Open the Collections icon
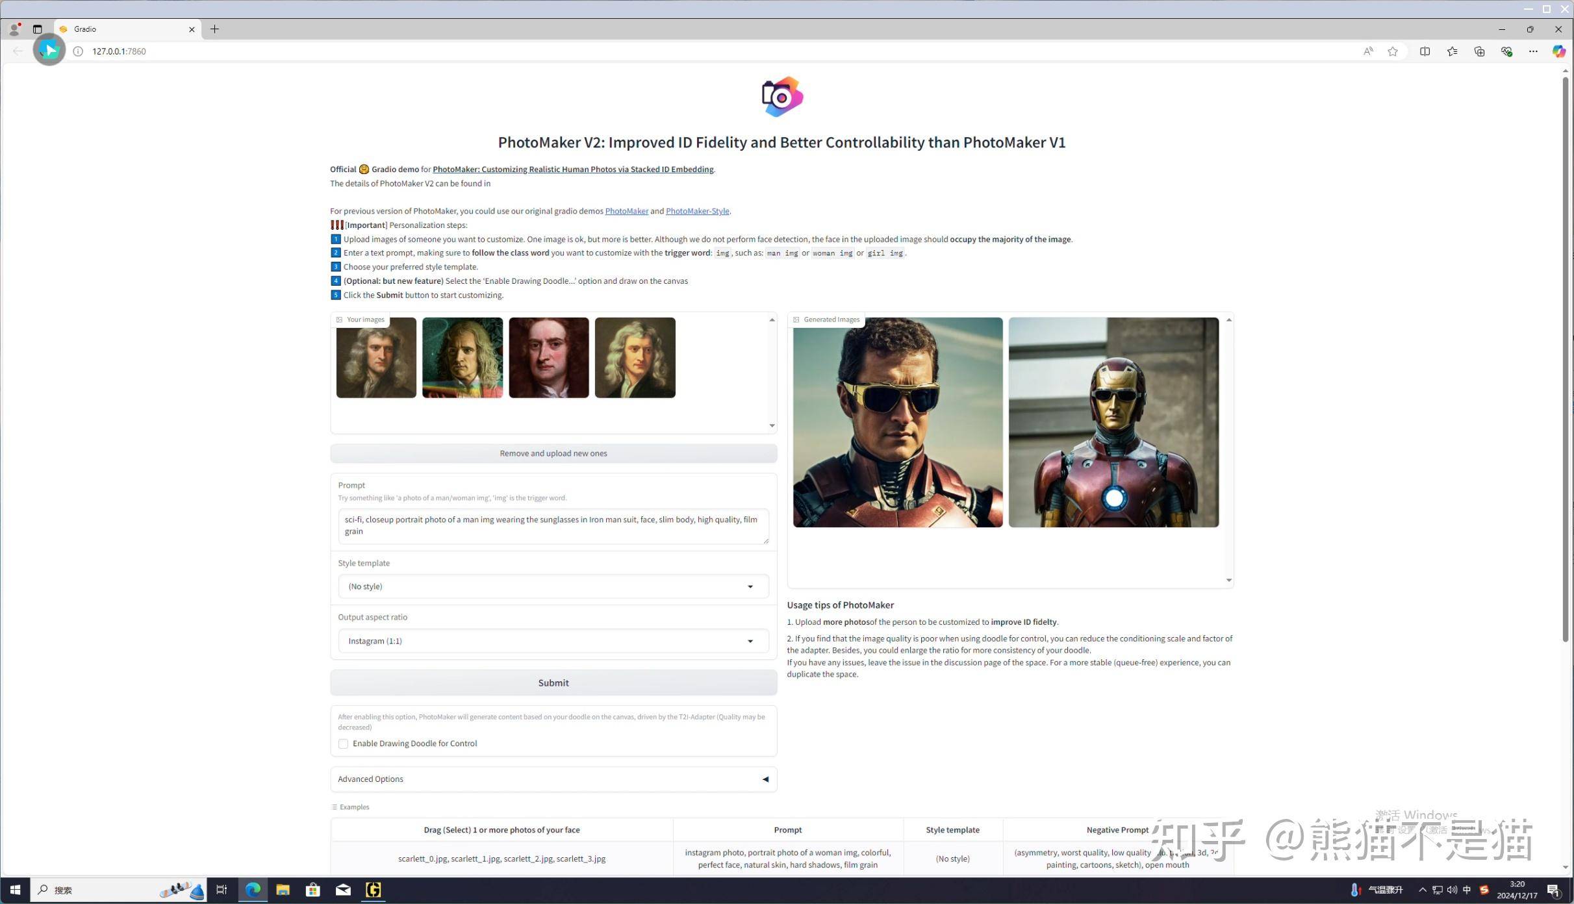Viewport: 1574px width, 904px height. click(1479, 51)
